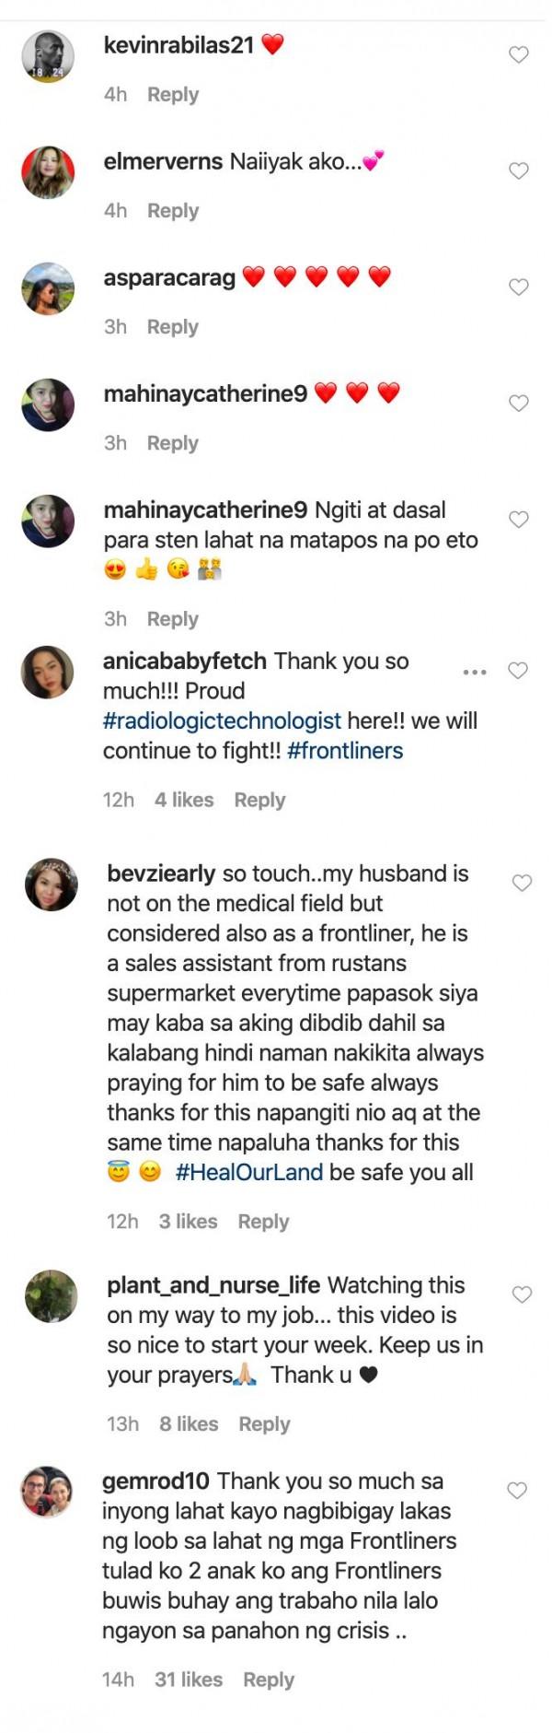Follow the #HealOurLand hashtag link

click(249, 1173)
